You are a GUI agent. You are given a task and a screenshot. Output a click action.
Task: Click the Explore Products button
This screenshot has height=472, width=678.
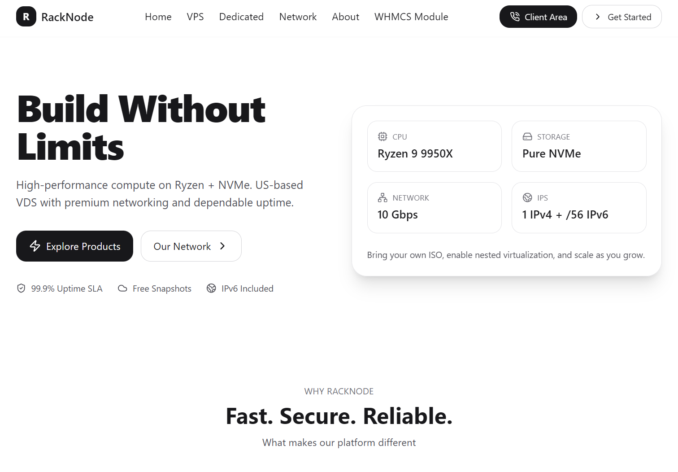74,246
